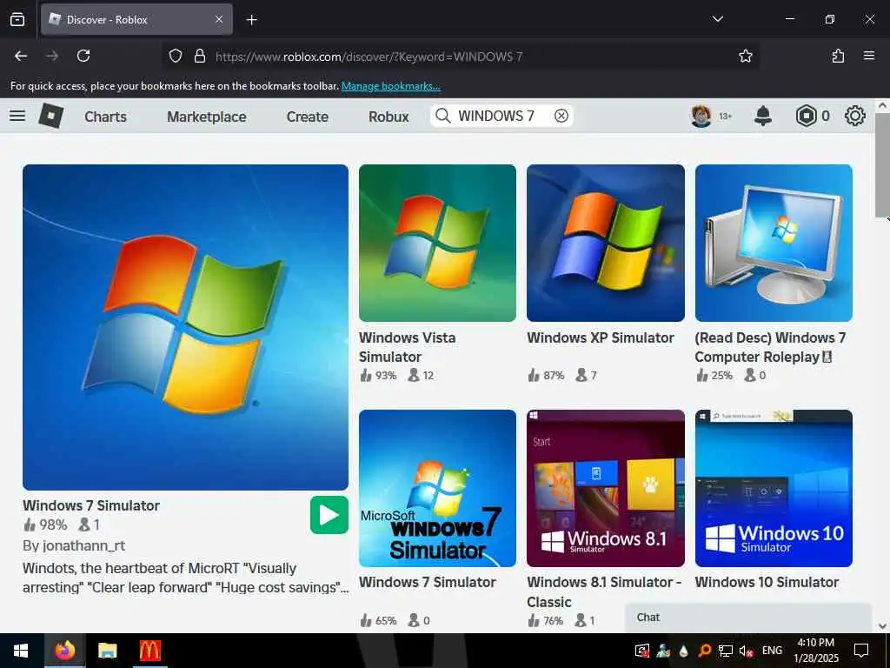The image size is (890, 668).
Task: Go back in browser history
Action: [21, 56]
